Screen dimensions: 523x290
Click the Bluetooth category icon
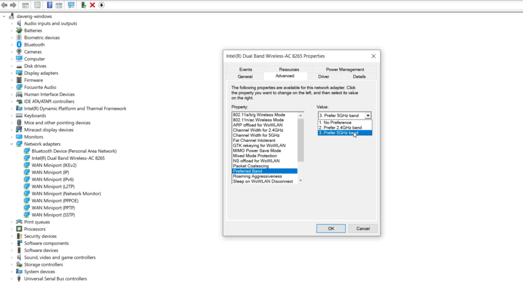pyautogui.click(x=19, y=44)
